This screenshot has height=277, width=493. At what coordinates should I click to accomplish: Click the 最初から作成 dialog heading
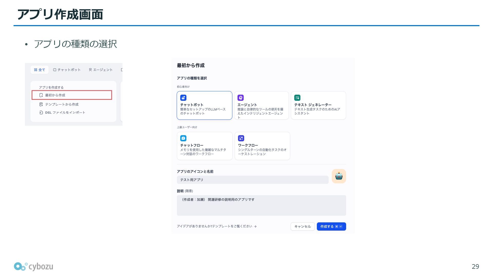tap(191, 65)
